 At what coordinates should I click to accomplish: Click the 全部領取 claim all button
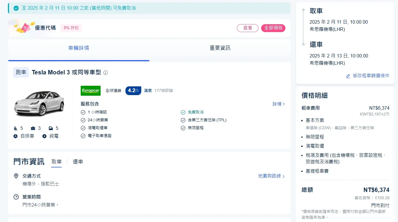(x=273, y=28)
